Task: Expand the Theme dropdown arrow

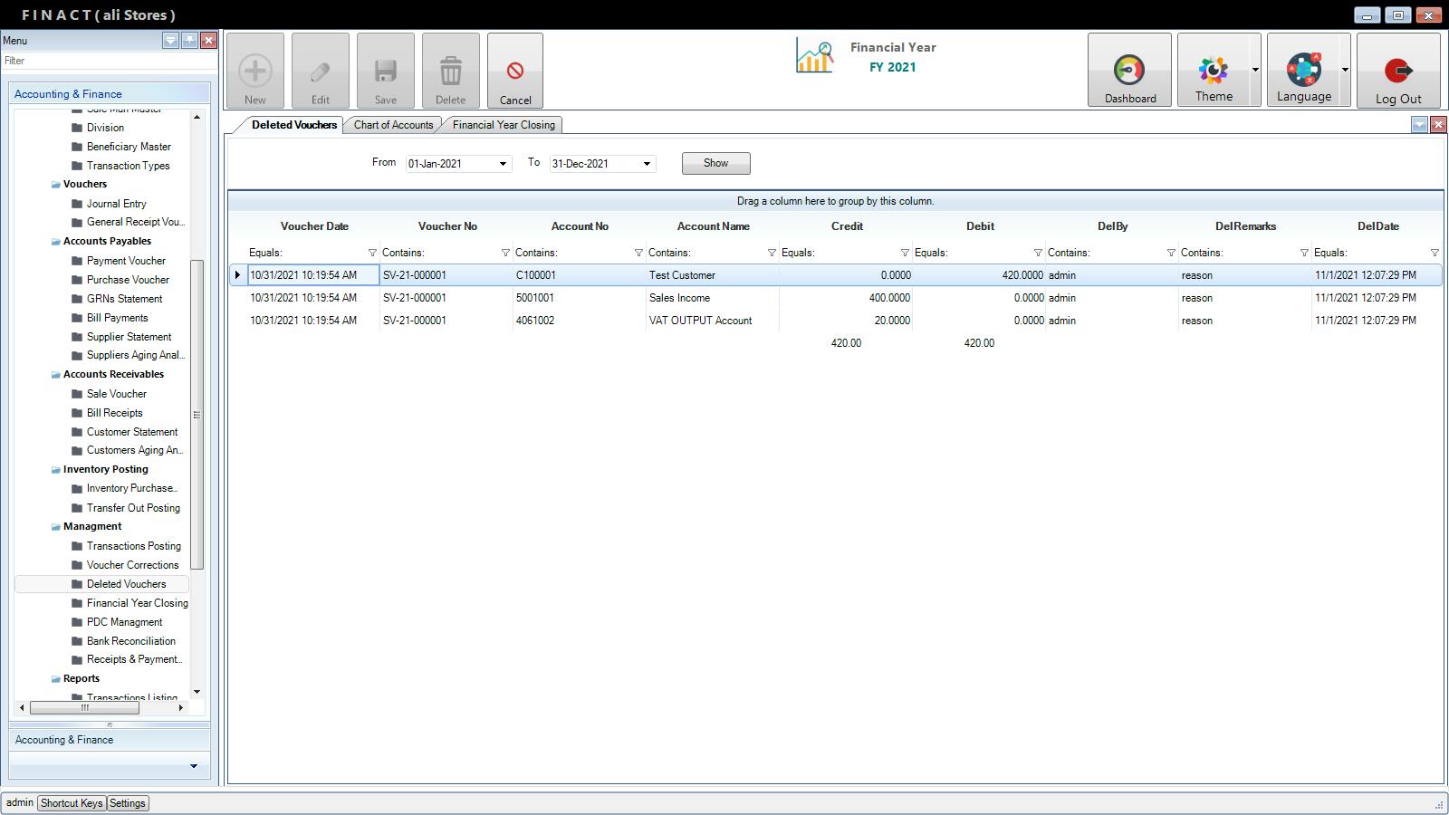Action: [x=1255, y=70]
